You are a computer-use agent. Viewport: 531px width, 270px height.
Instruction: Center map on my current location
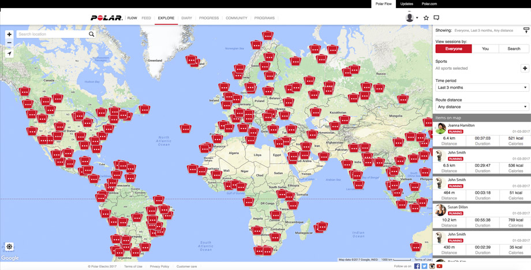(9, 54)
